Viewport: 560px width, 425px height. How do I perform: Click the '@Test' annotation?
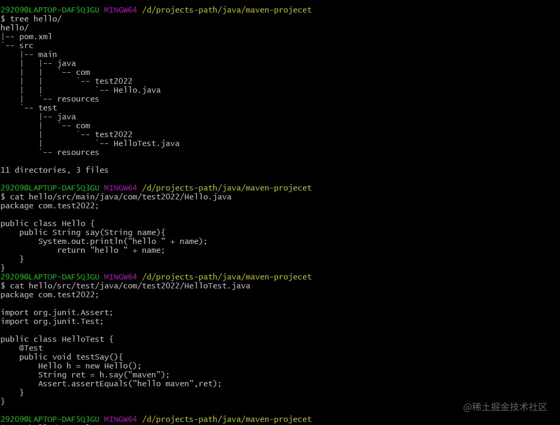31,348
